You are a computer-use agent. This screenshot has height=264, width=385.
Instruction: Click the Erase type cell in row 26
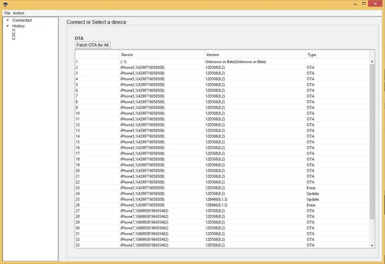pyautogui.click(x=311, y=205)
